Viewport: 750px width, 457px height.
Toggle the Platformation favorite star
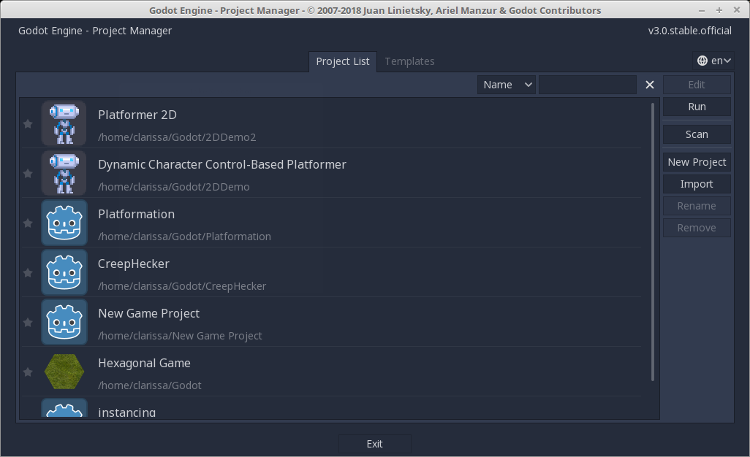[28, 223]
